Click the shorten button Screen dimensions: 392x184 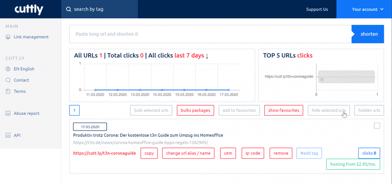[x=368, y=34]
